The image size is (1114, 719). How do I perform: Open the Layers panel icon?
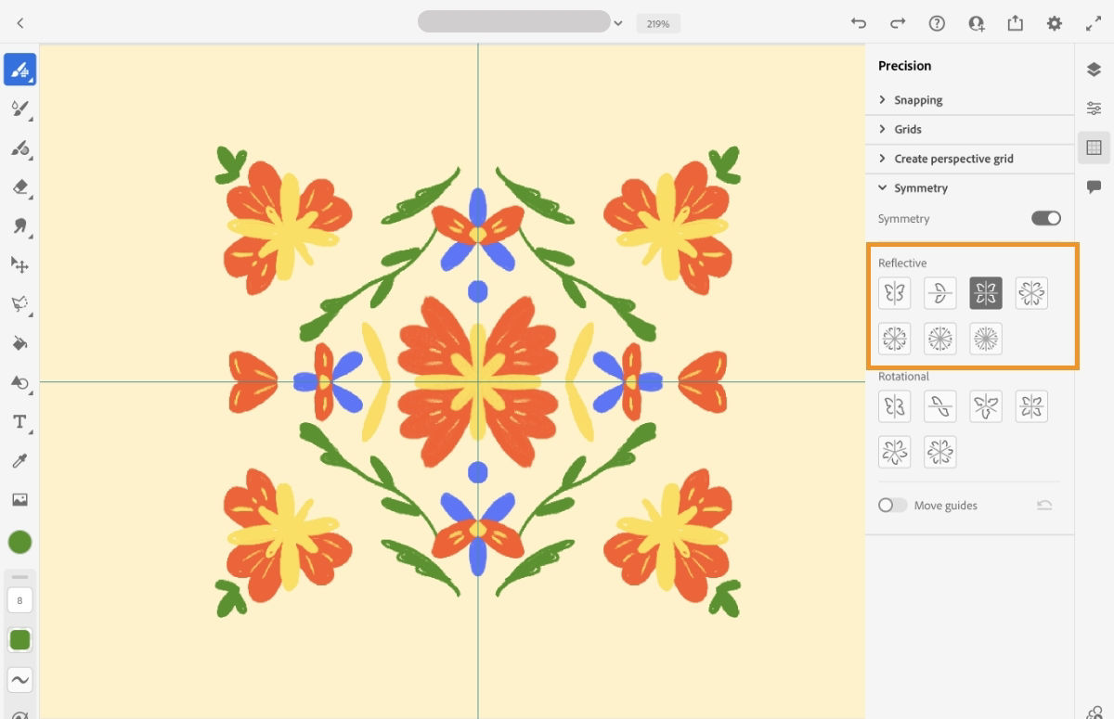click(x=1094, y=70)
